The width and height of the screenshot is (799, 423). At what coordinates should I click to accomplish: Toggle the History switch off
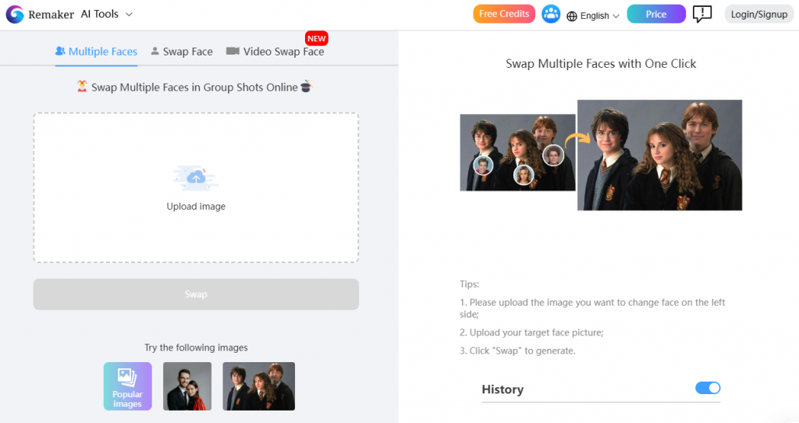[x=708, y=388]
